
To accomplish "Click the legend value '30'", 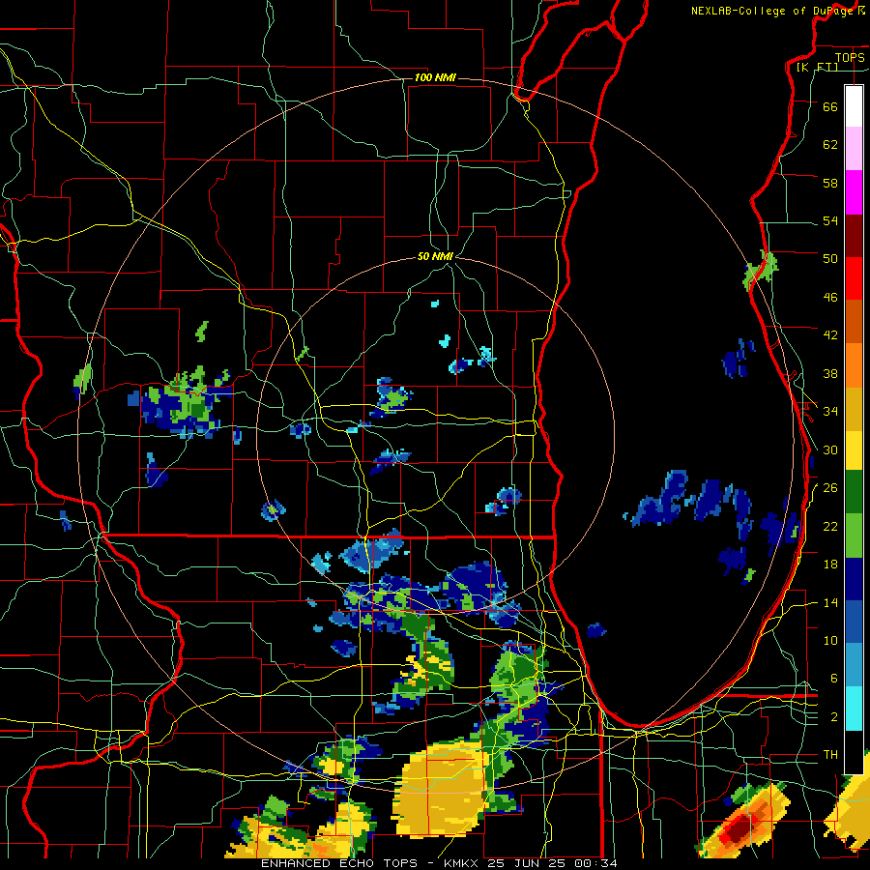I will pyautogui.click(x=830, y=449).
